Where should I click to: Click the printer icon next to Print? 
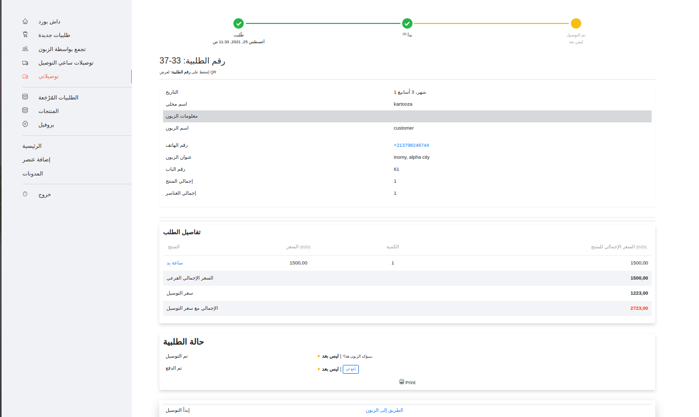pos(401,382)
